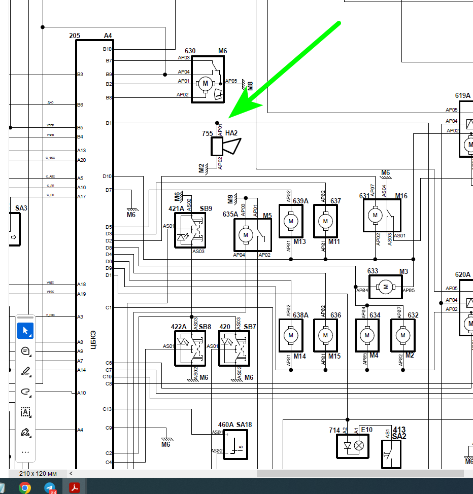Select the arrow selection tool

coord(25,331)
